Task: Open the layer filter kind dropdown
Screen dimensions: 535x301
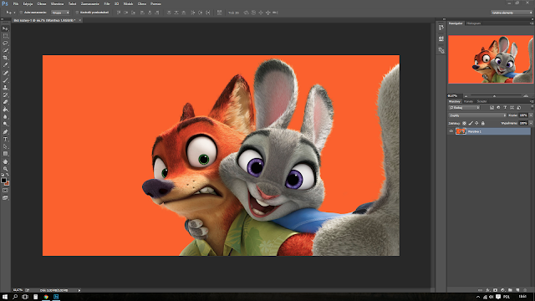Action: (x=465, y=108)
